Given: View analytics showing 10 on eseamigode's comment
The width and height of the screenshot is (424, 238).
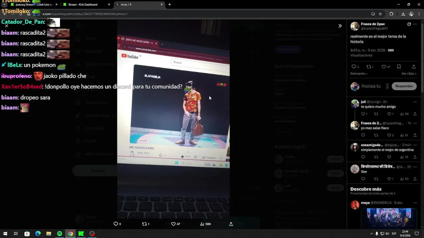Looking at the screenshot, I should tap(404, 157).
